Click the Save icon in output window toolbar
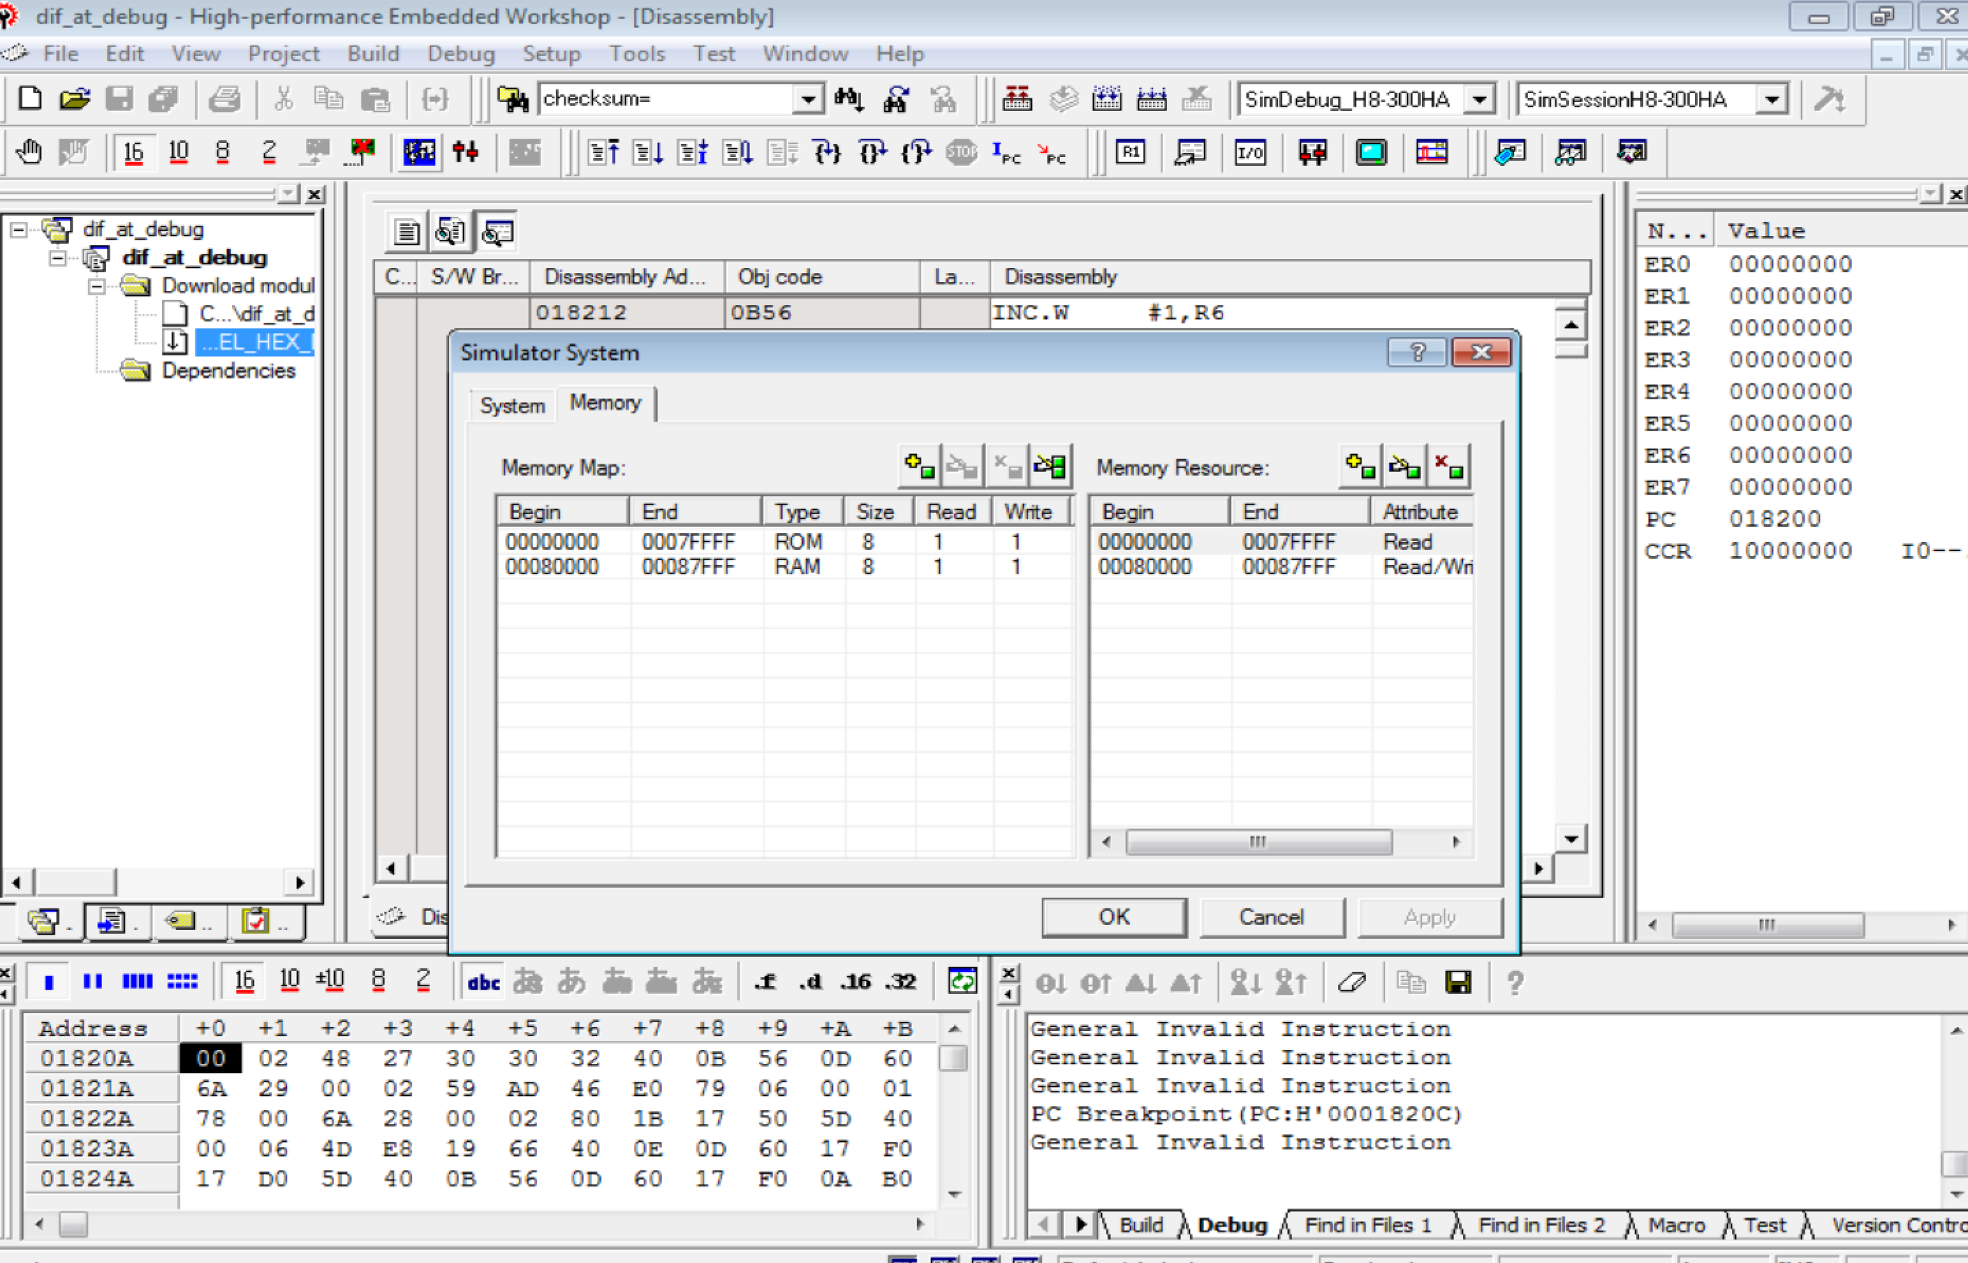This screenshot has width=1968, height=1263. [1458, 982]
